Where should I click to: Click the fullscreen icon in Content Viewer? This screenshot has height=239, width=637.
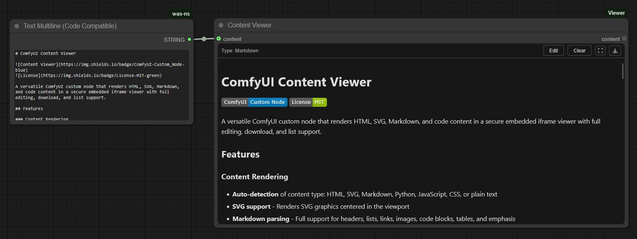pyautogui.click(x=600, y=51)
